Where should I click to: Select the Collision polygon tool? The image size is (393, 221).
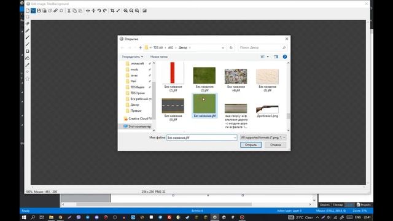click(28, 79)
